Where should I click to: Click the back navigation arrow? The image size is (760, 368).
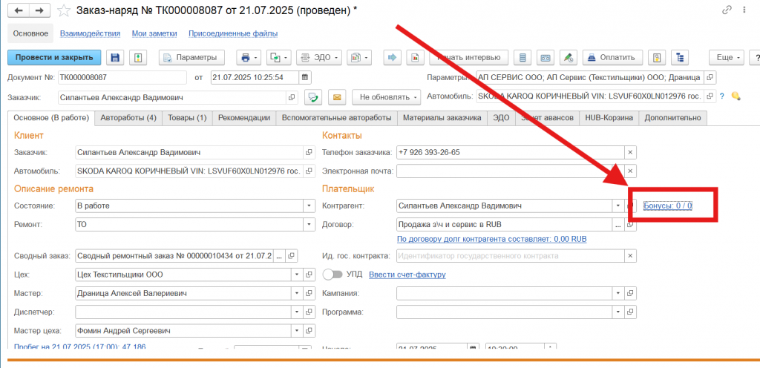tap(19, 10)
